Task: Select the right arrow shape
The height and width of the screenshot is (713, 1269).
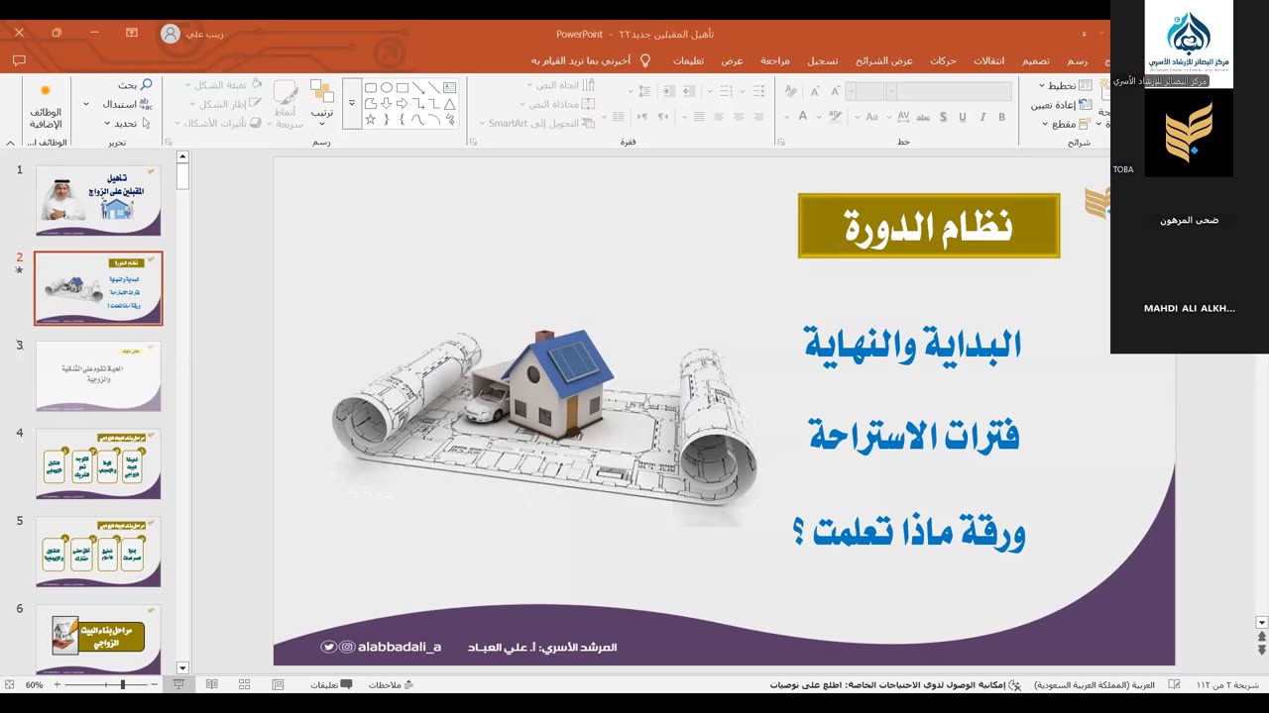Action: (x=402, y=103)
